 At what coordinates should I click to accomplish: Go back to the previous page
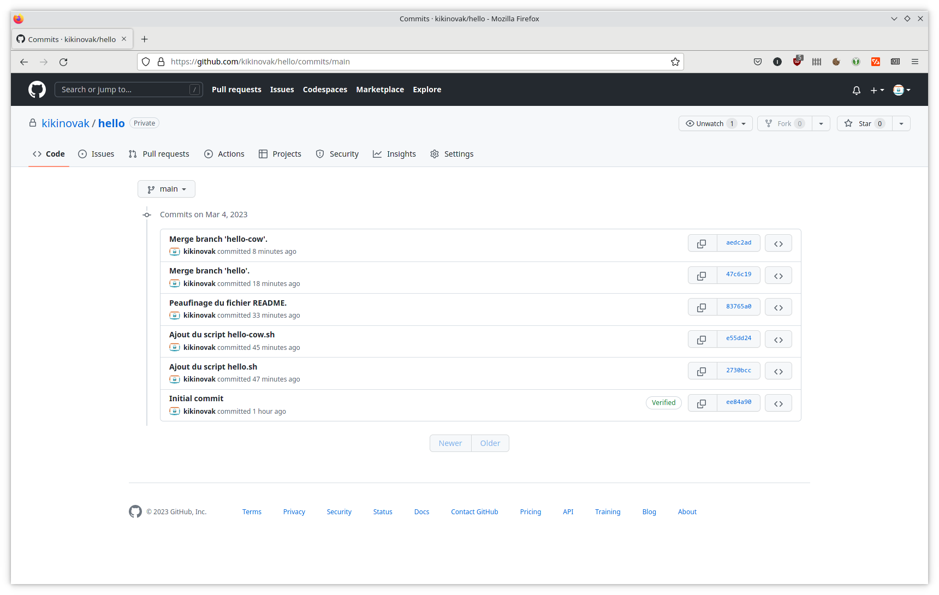[24, 62]
